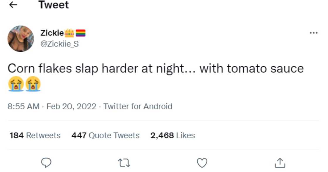This screenshot has height=172, width=328.
Task: Click the crown emoji beside Zickie
Action: tap(69, 33)
